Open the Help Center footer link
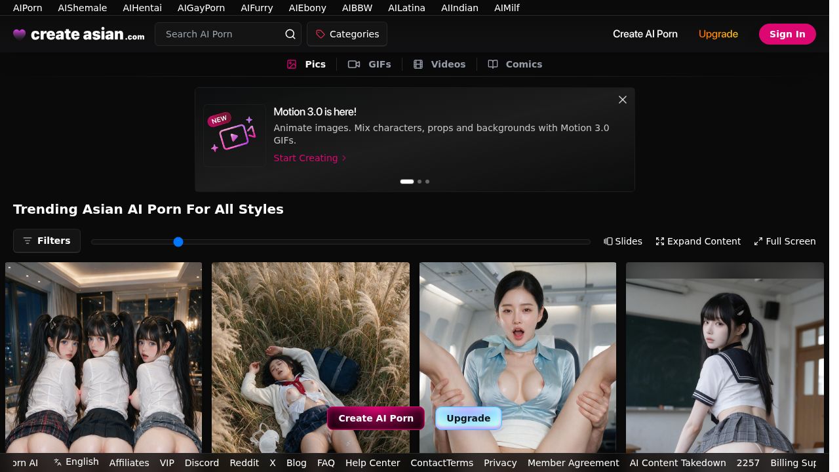The width and height of the screenshot is (839, 472). 373,463
